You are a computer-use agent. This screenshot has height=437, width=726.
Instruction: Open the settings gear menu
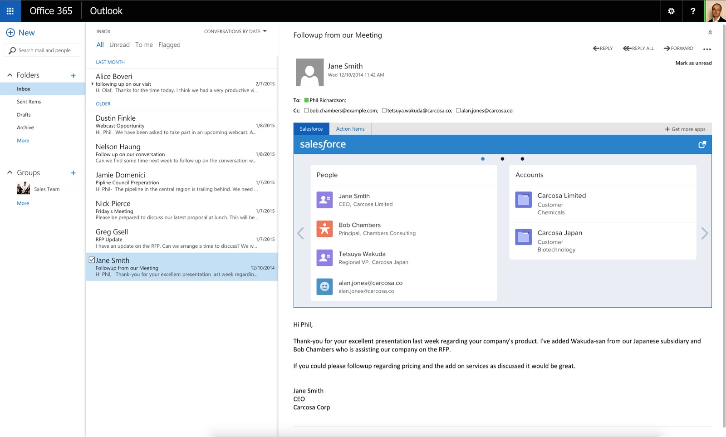click(671, 11)
